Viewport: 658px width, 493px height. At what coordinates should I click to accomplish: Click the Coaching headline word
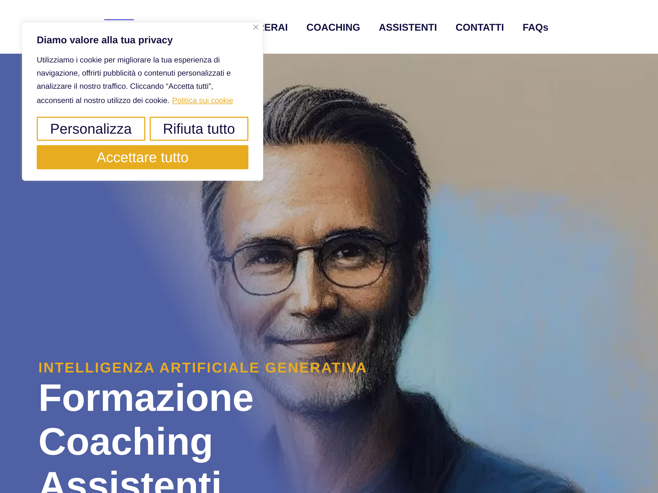(126, 441)
